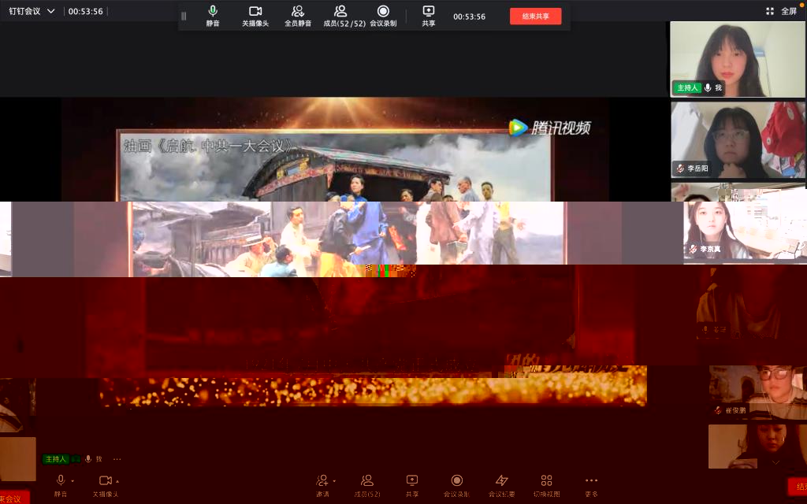End sharing with the red 结束共享 button
807x504 pixels.
(x=535, y=16)
